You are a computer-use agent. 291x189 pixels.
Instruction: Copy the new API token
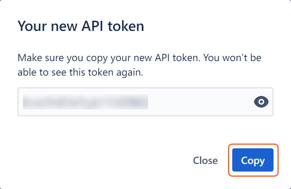click(x=253, y=160)
